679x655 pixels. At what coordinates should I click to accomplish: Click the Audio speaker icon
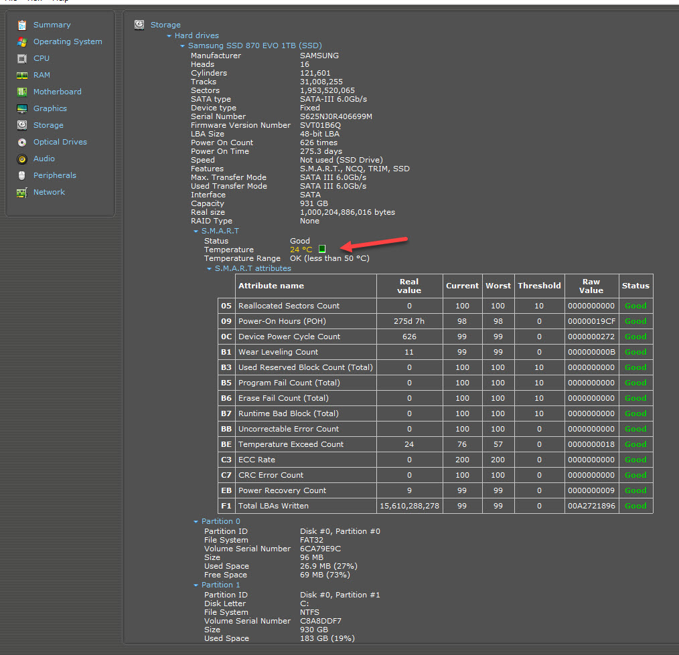pos(22,159)
